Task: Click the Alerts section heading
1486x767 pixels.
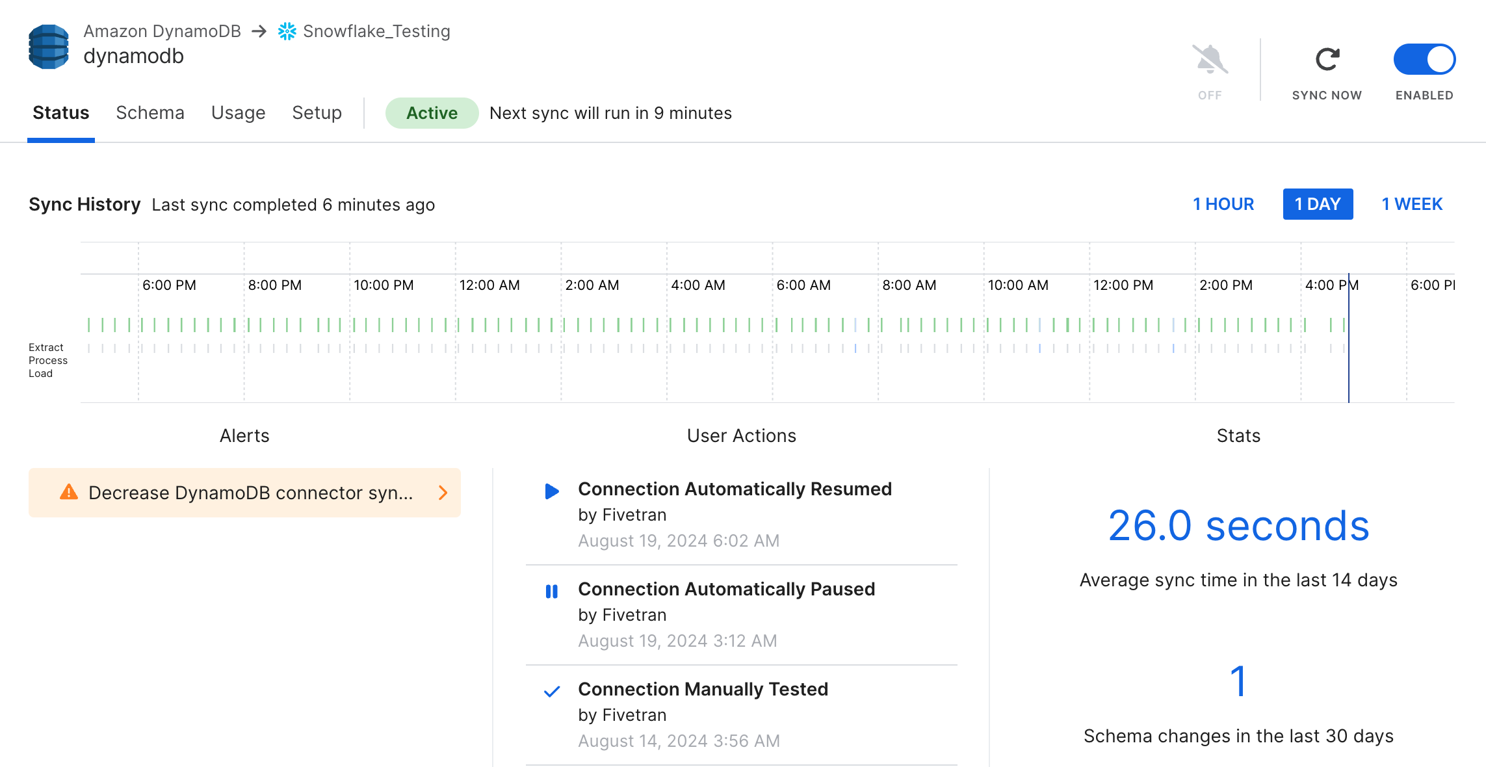Action: pos(244,435)
